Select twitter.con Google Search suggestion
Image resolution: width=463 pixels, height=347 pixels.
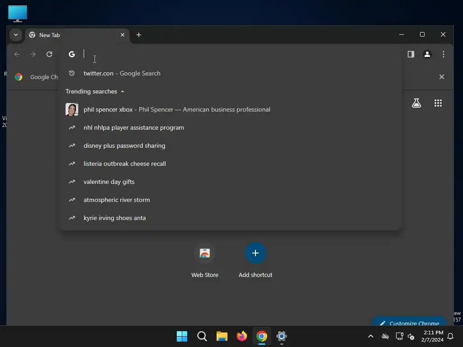pyautogui.click(x=230, y=74)
